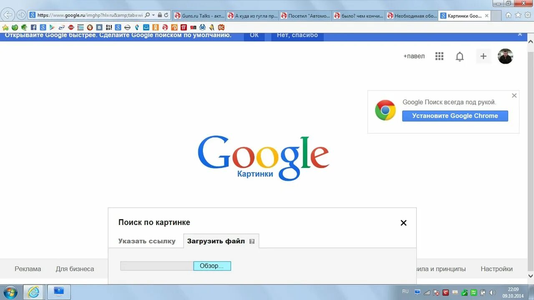Image resolution: width=534 pixels, height=300 pixels.
Task: Click OK on the default search banner
Action: 254,35
